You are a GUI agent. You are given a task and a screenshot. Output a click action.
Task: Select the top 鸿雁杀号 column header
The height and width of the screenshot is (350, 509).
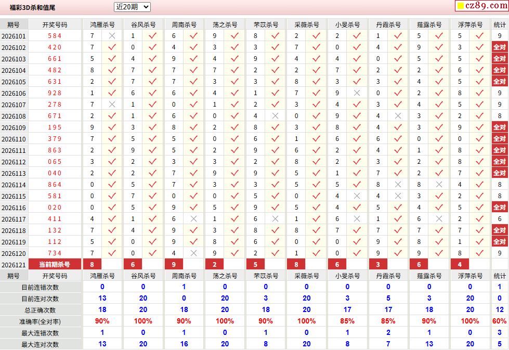[102, 24]
